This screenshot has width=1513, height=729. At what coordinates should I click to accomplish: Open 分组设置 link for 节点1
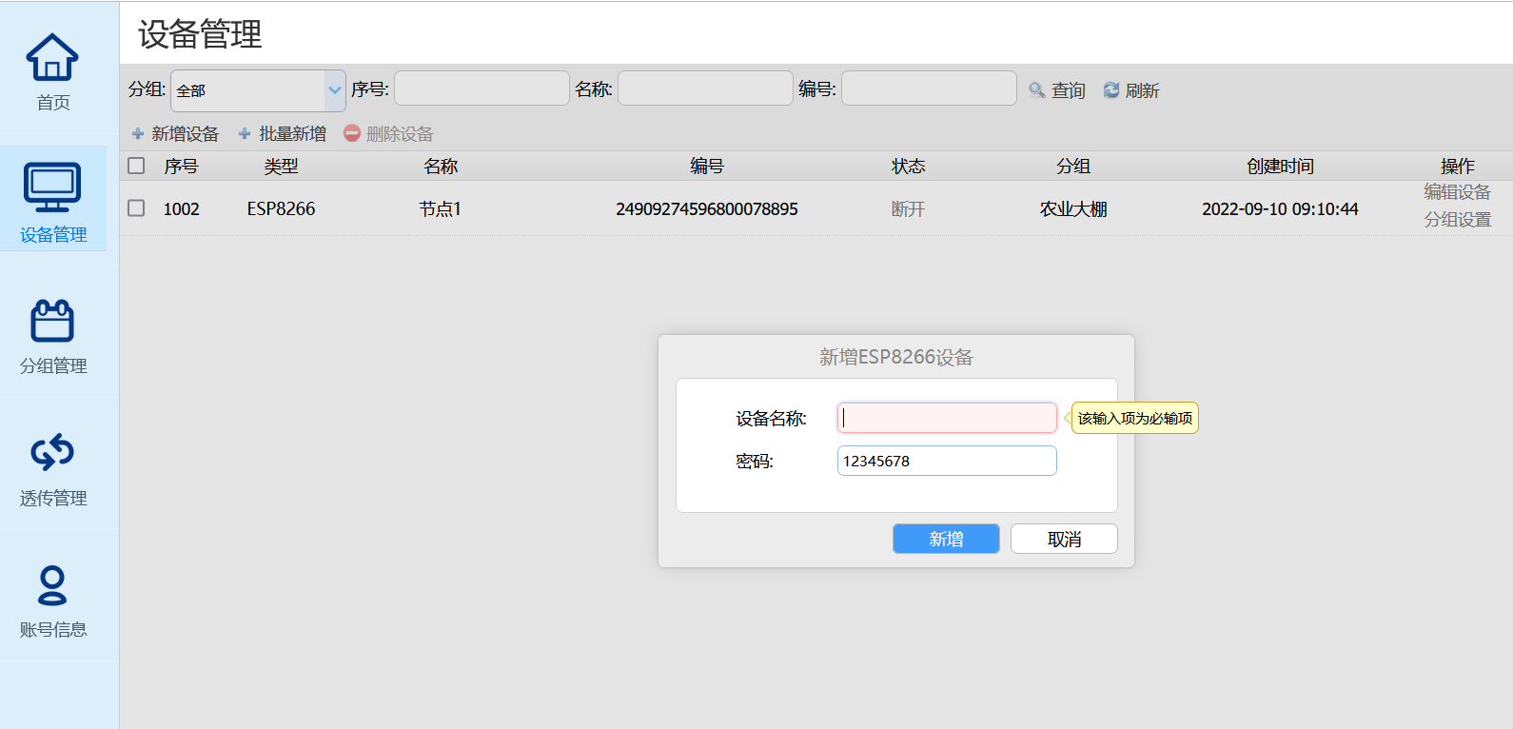1457,220
